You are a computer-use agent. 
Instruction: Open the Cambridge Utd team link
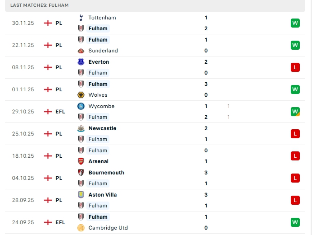pyautogui.click(x=108, y=228)
